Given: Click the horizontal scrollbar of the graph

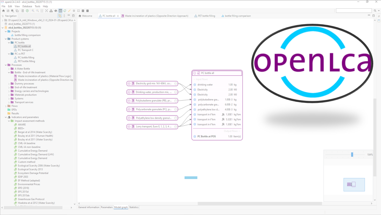Looking at the screenshot, I should pos(260,204).
